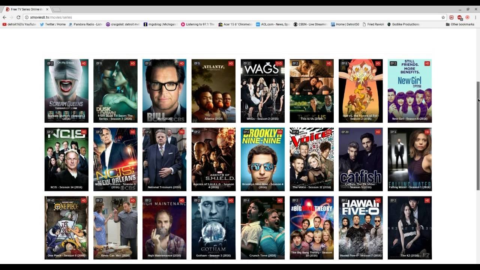Click the site info icon in the address bar

tap(27, 17)
